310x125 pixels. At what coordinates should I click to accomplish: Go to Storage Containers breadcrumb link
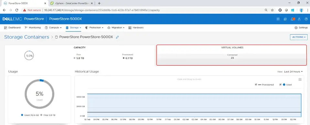[27, 37]
